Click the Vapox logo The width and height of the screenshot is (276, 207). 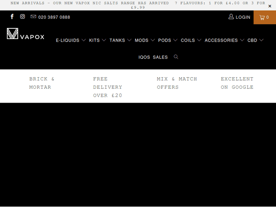25,34
